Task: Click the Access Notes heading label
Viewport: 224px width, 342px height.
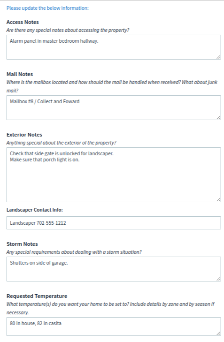Action: coord(23,22)
